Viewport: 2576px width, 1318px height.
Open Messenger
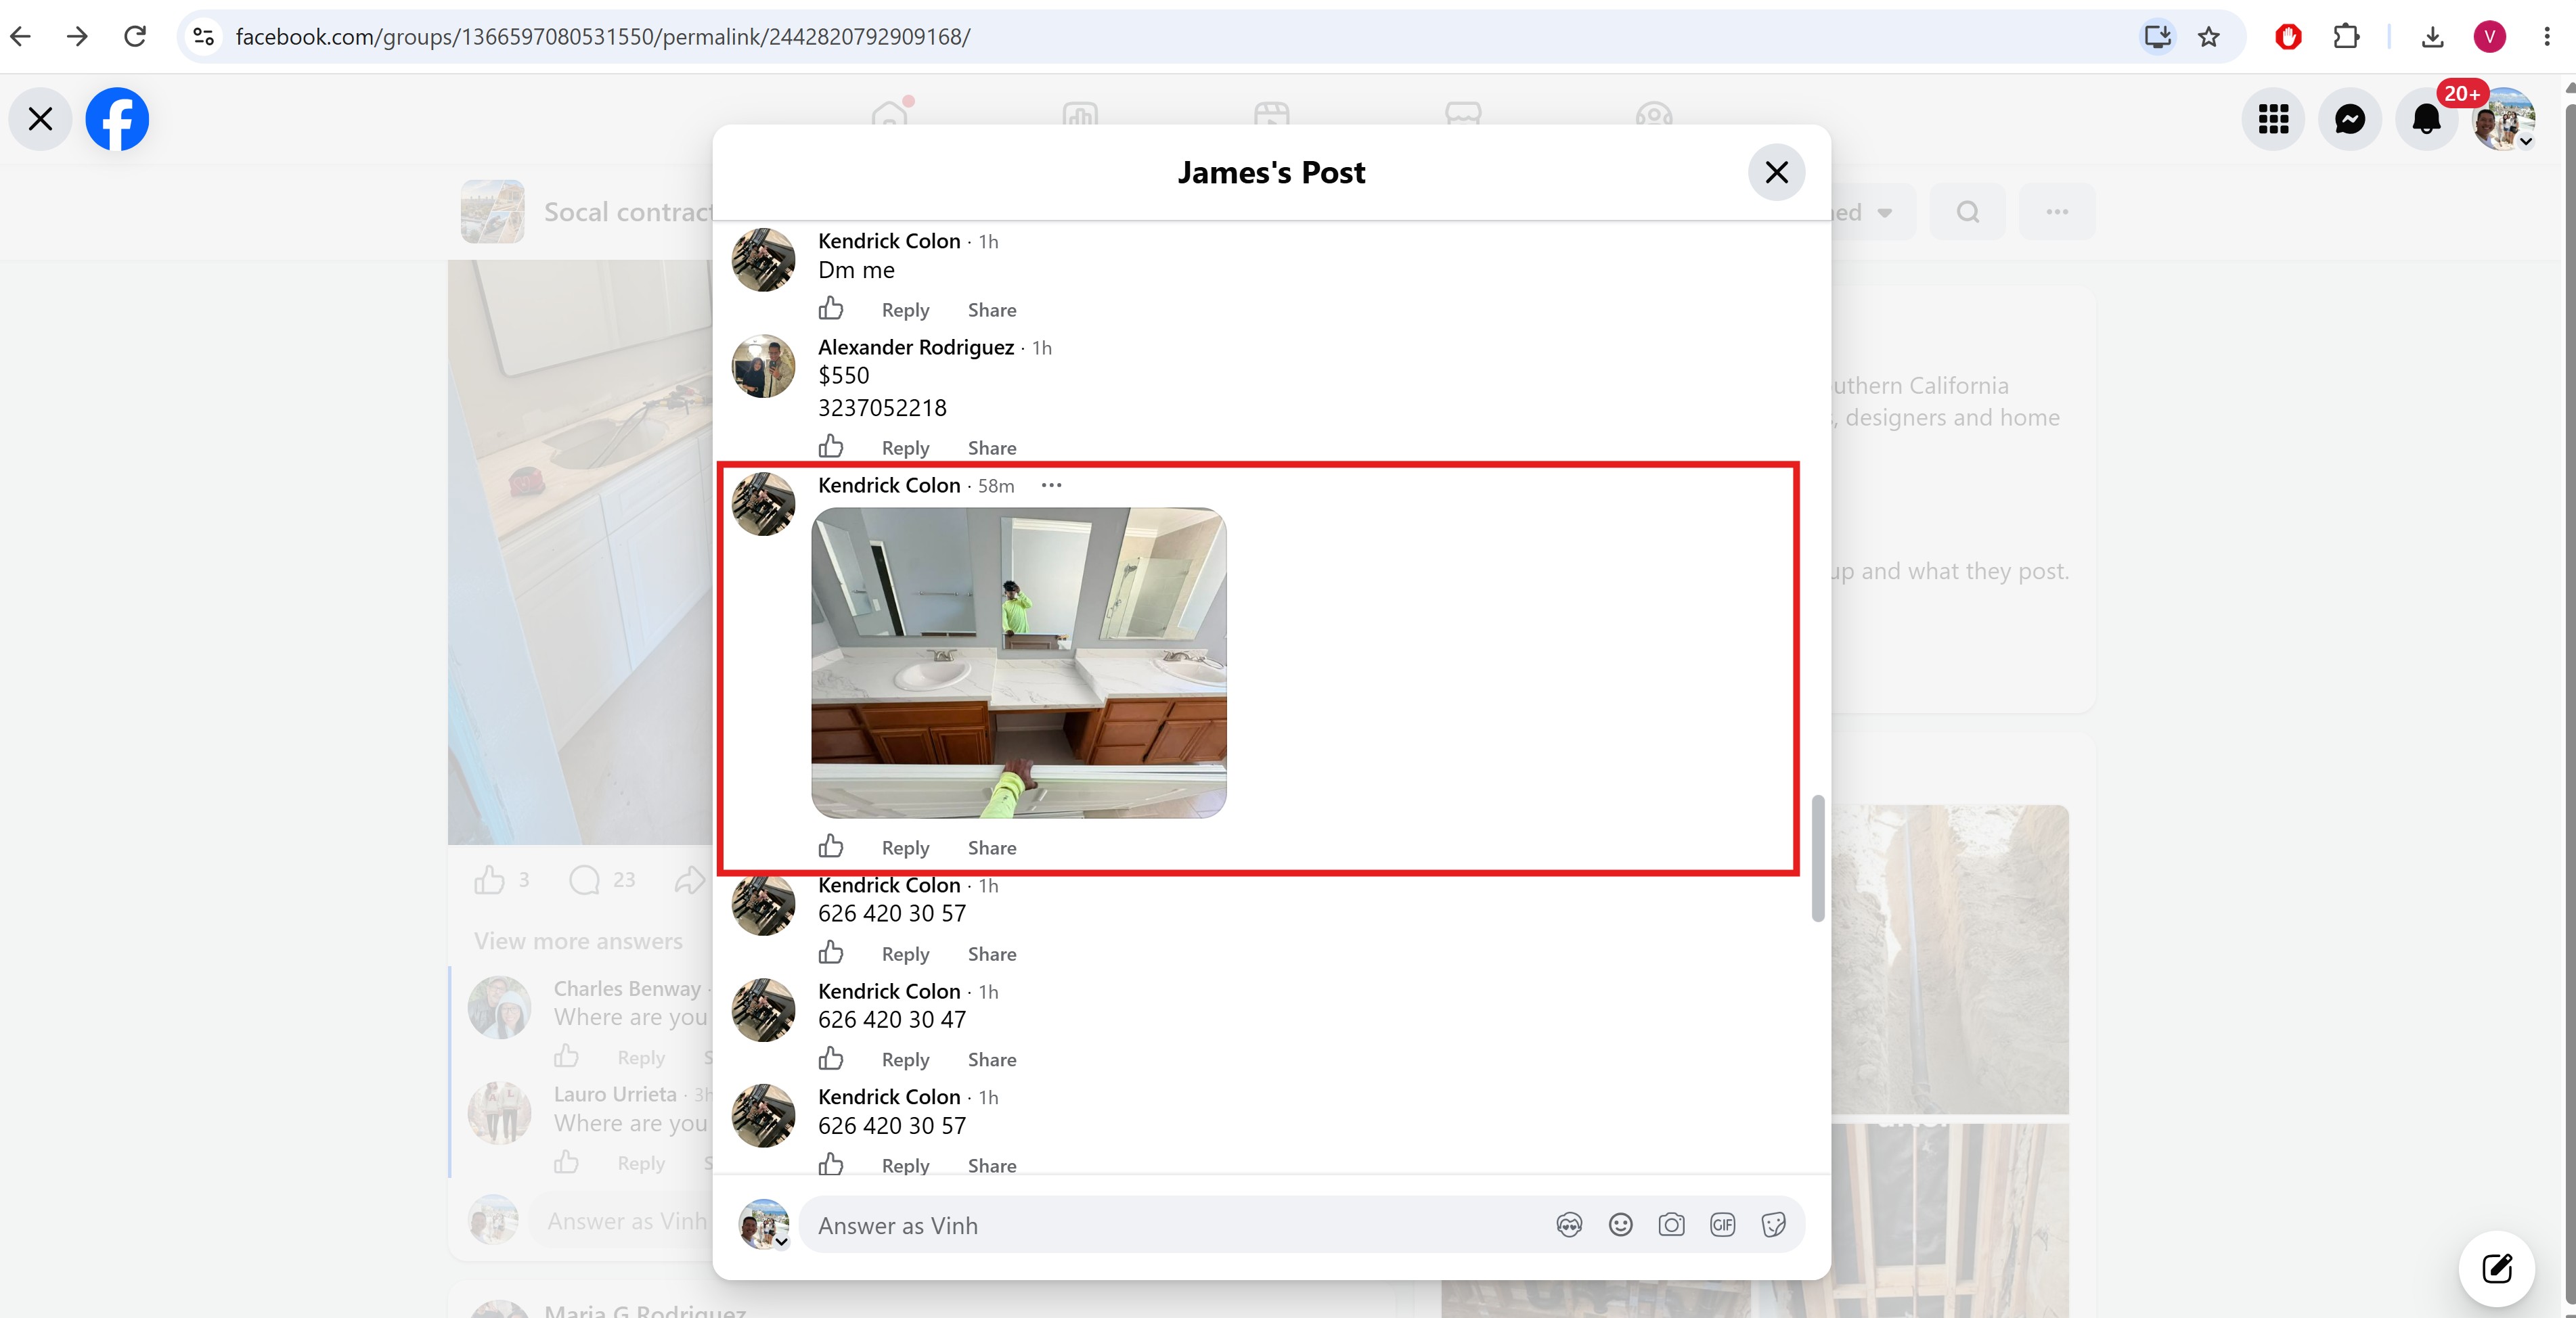click(2350, 119)
